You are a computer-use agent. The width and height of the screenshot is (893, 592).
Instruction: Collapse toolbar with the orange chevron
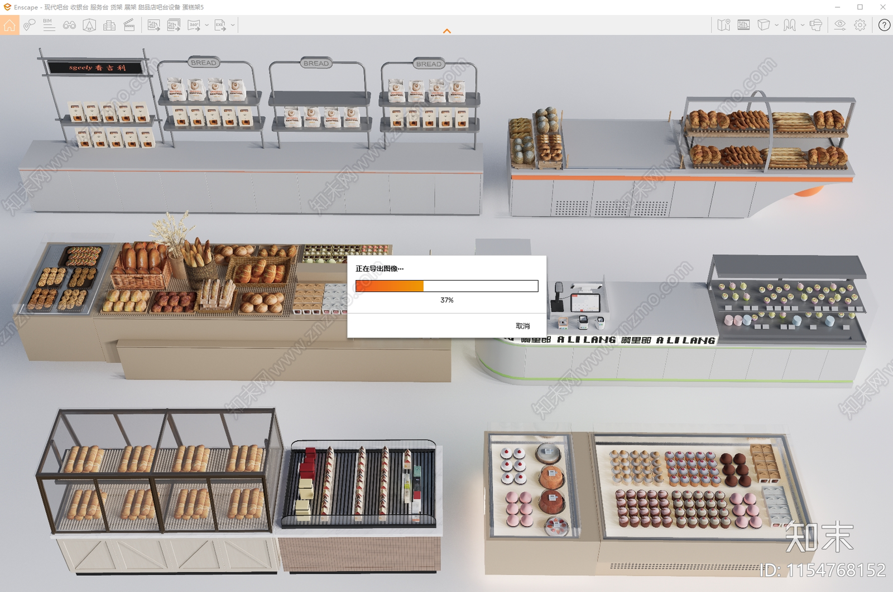click(446, 31)
